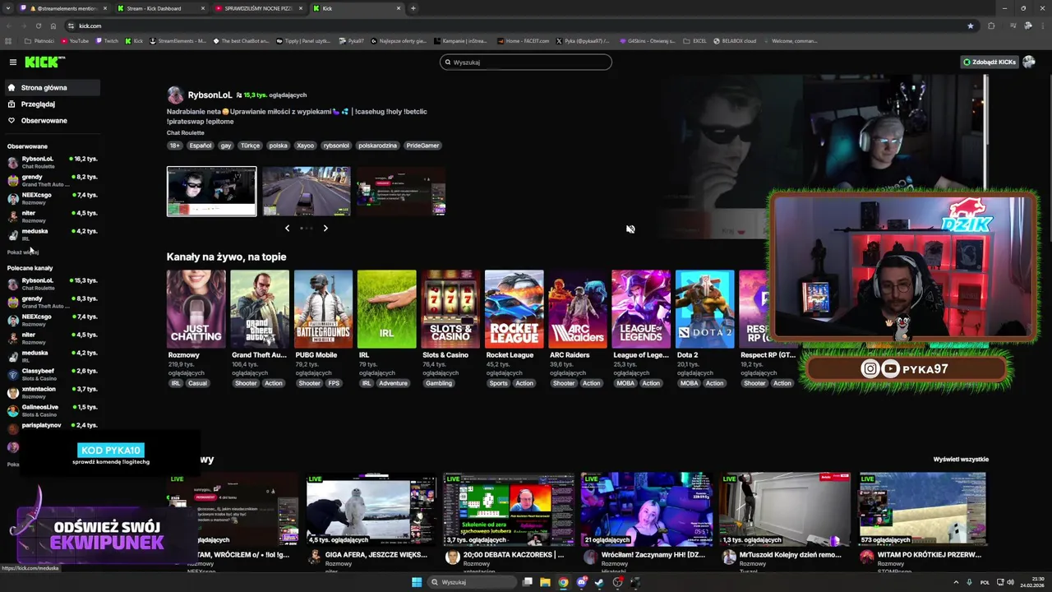Open Steam from the taskbar

(599, 582)
